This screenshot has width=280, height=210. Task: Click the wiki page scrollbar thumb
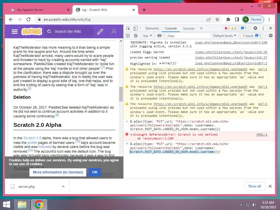(x=121, y=94)
